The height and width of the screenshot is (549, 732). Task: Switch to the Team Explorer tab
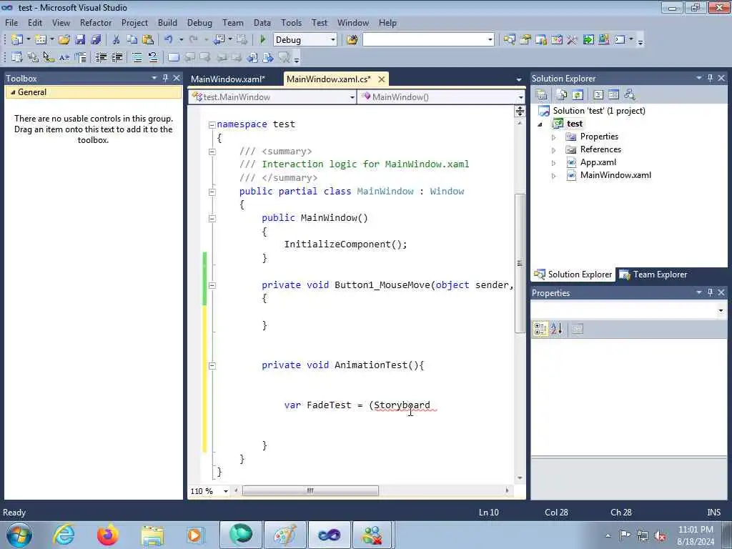653,274
